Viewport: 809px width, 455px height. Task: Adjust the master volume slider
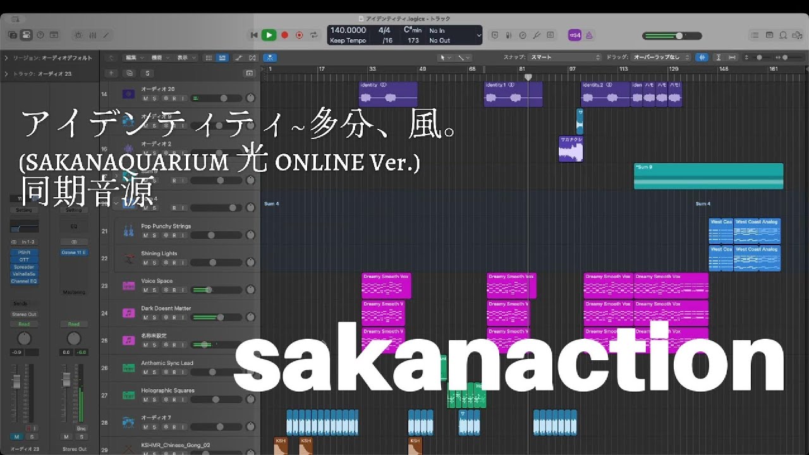[671, 36]
